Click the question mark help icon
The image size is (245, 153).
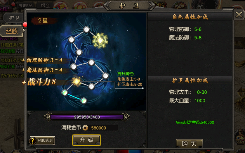[33, 141]
